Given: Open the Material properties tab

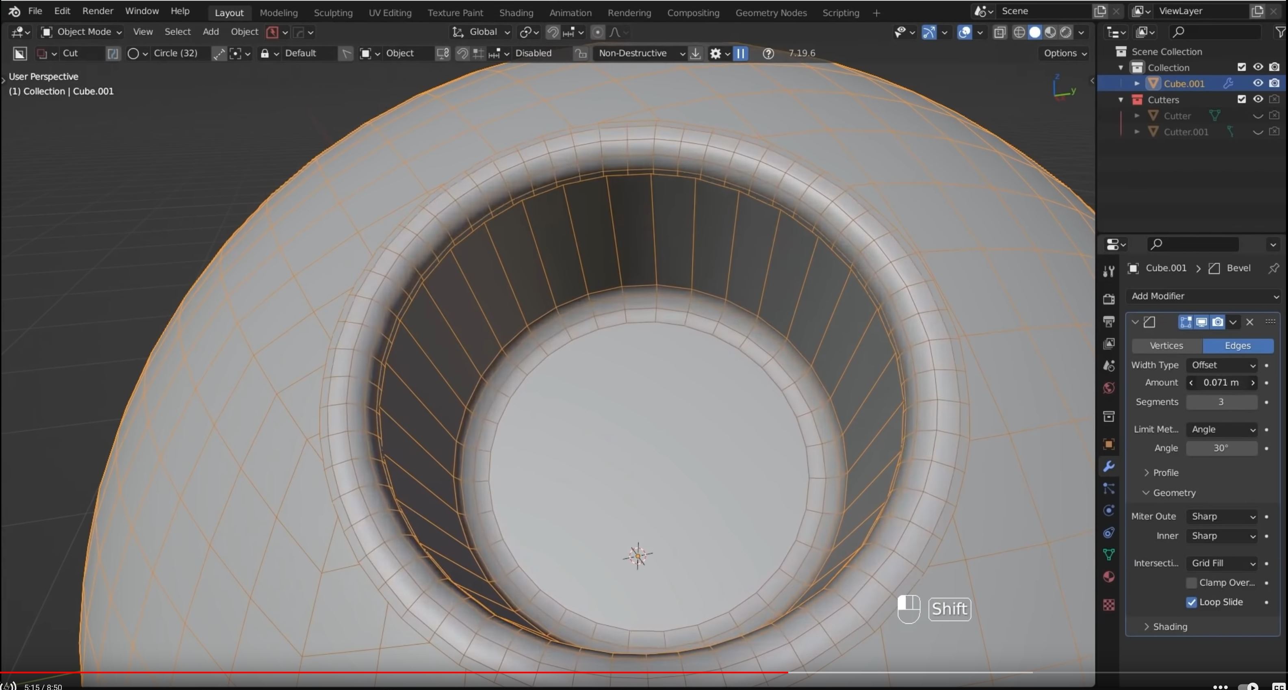Looking at the screenshot, I should coord(1108,577).
